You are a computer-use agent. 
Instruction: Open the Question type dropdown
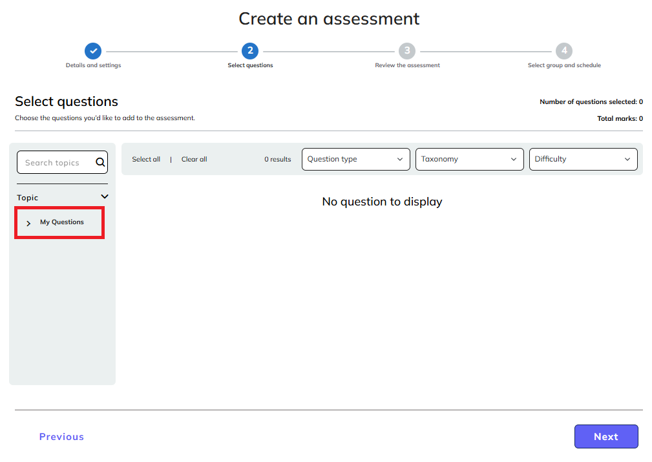point(356,159)
